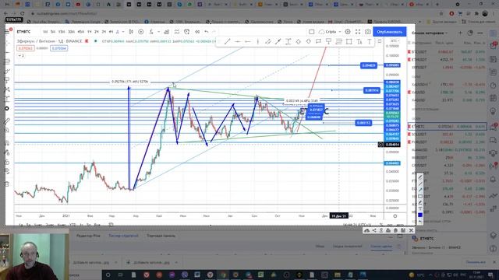
Task: Switch to the performance summary tab
Action: click(x=347, y=246)
